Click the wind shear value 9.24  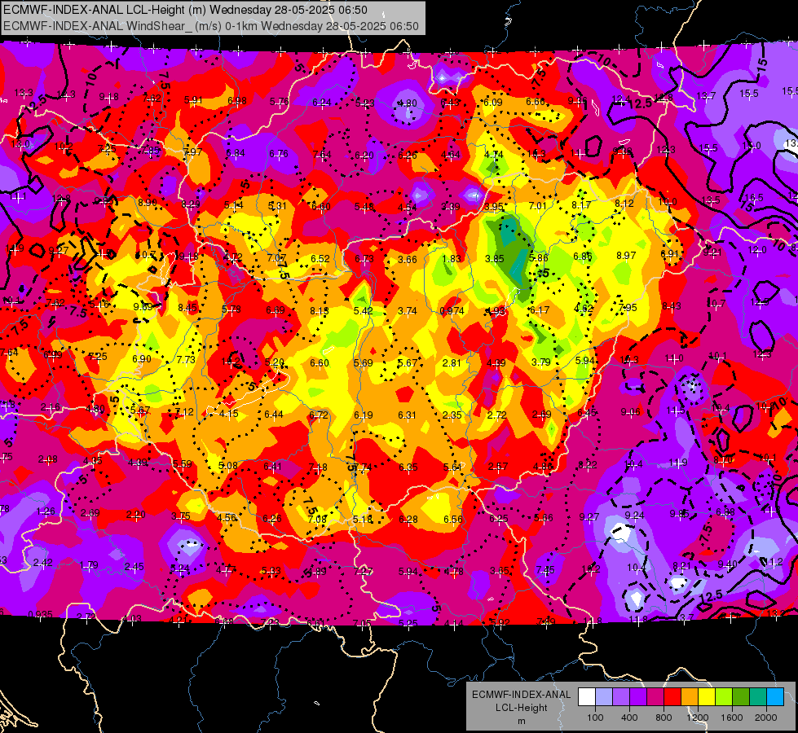coord(634,516)
